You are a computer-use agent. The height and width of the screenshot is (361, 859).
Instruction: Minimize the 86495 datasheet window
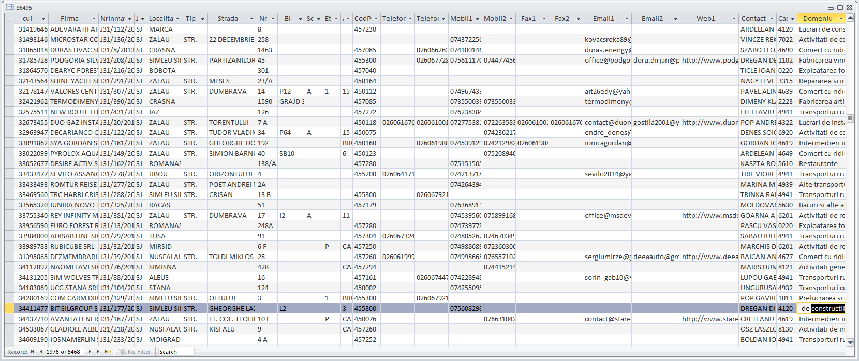(x=831, y=7)
